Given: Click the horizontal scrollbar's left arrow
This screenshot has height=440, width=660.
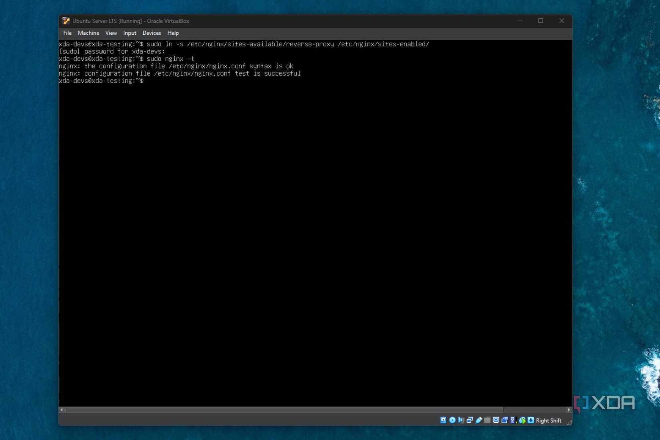Looking at the screenshot, I should tap(61, 410).
